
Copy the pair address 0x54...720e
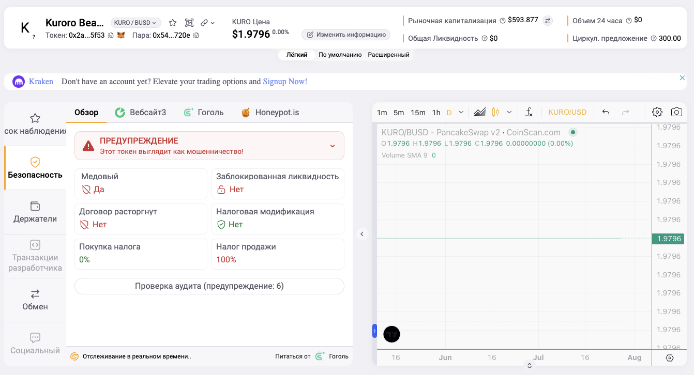(196, 36)
